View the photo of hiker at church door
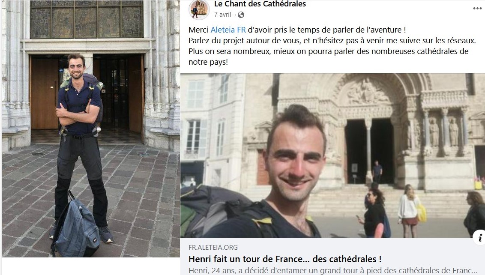 [91, 129]
